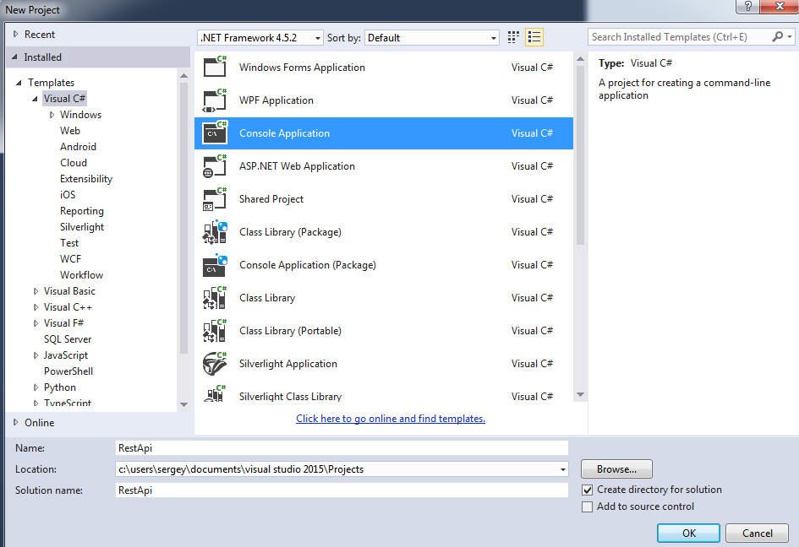Toggle Create directory for solution checkbox
The width and height of the screenshot is (799, 547).
click(x=588, y=490)
